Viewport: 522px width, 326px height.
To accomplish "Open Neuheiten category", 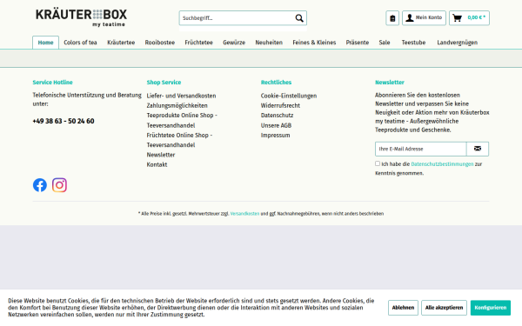I will [x=269, y=43].
